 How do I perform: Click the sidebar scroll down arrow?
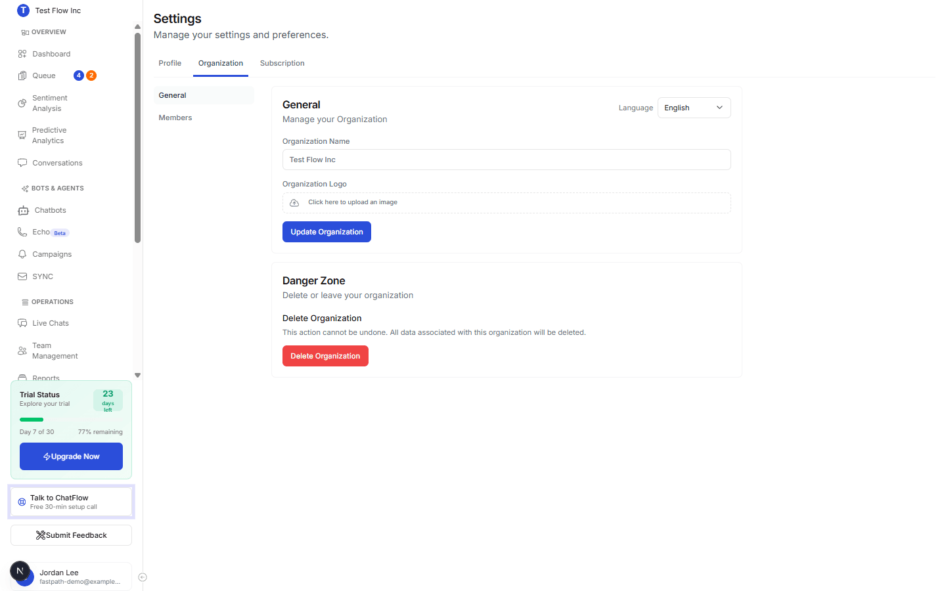coord(137,376)
